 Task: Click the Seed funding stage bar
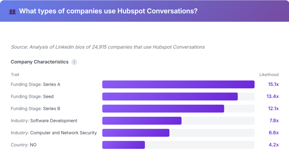(170, 96)
